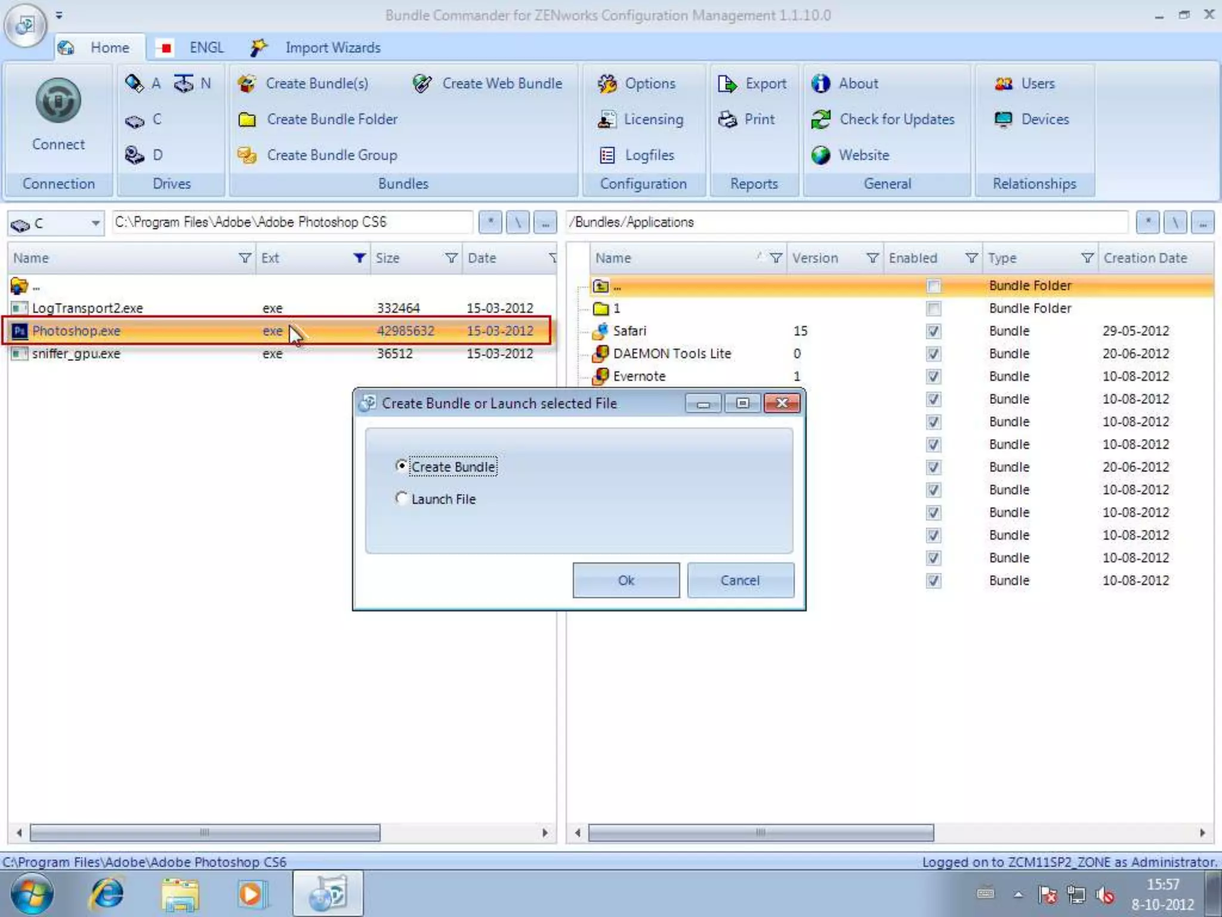Select the Create Bundle radio option
This screenshot has width=1222, height=917.
pos(402,466)
